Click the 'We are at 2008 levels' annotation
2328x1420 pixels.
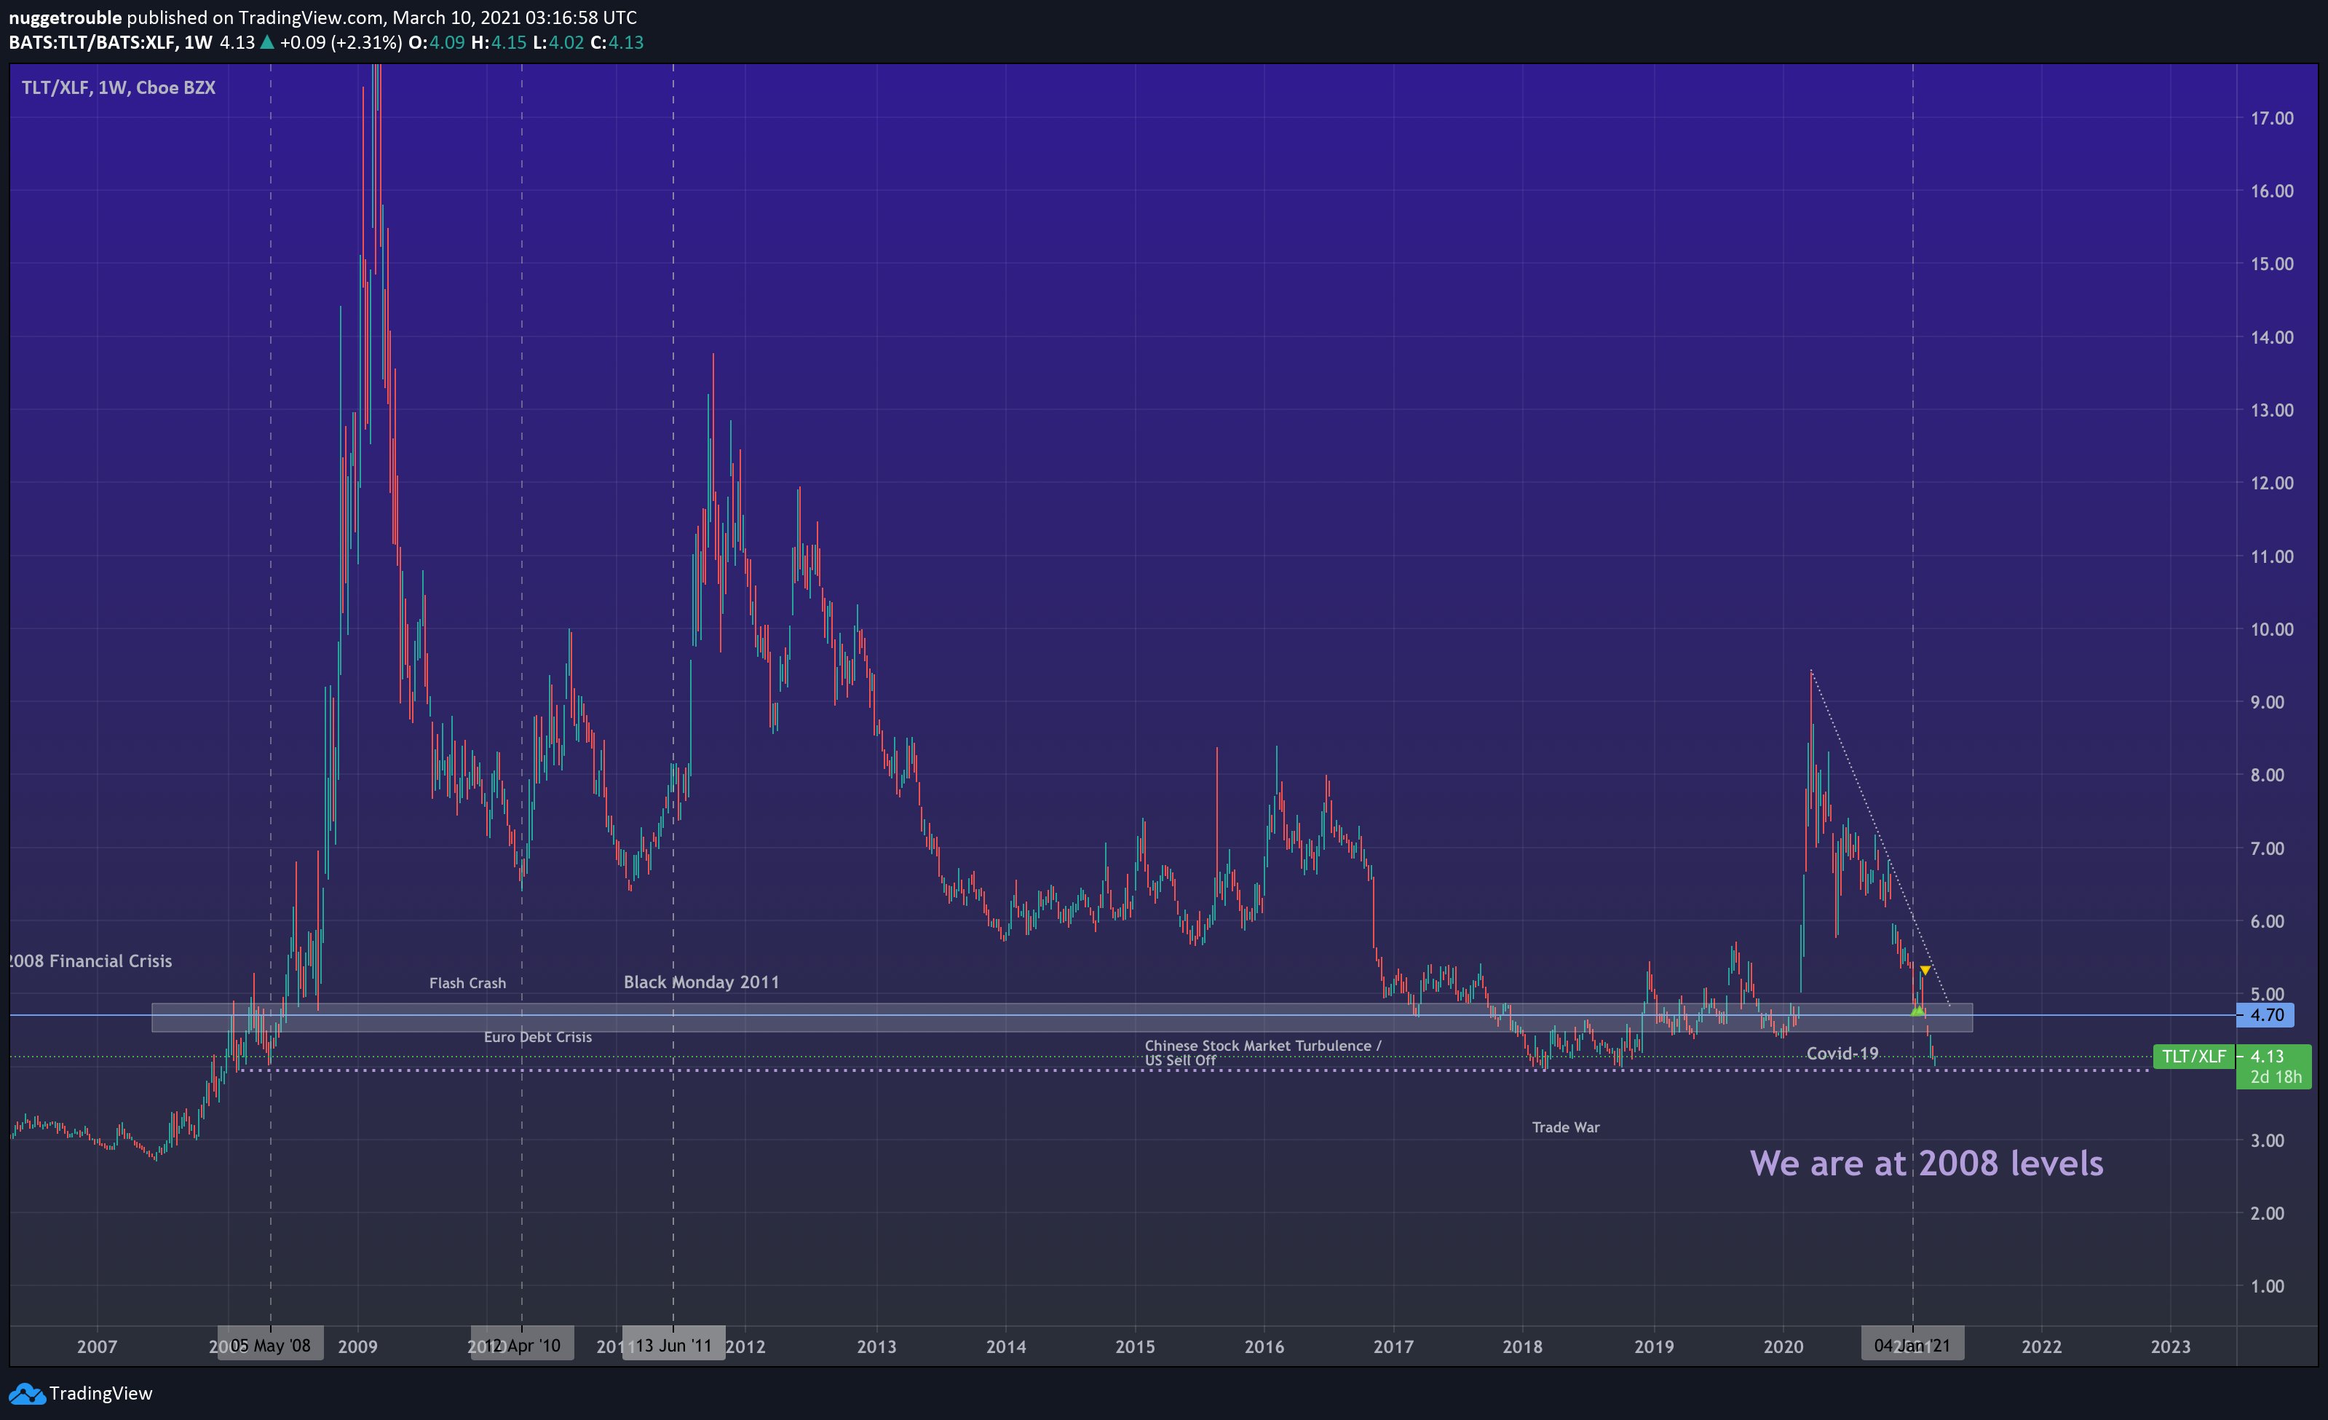[1926, 1163]
